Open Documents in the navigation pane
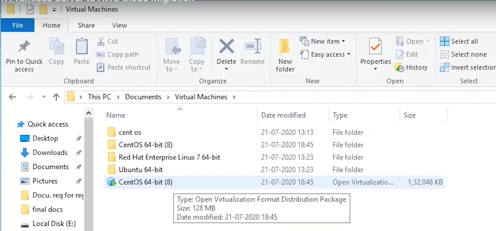Screen dimensions: 496x231 (x=45, y=167)
